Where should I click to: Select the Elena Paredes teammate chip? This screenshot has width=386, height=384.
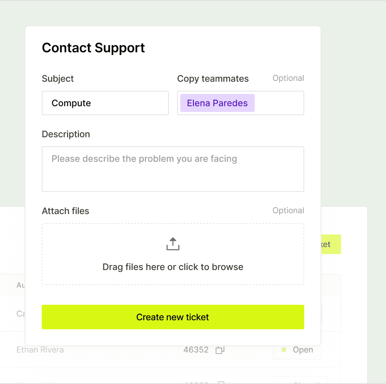point(218,103)
